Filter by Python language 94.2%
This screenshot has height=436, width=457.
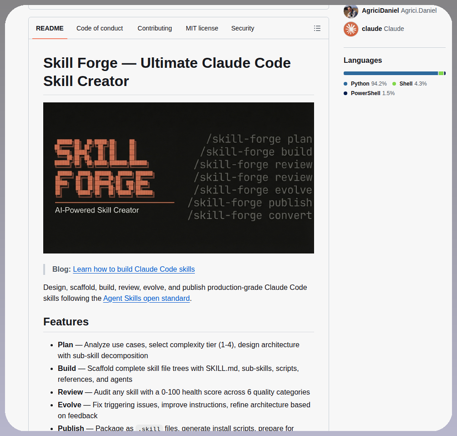click(368, 84)
